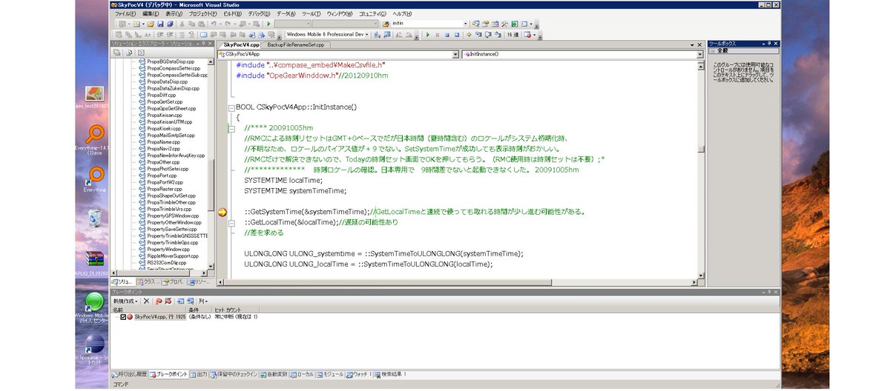
Task: Click the Undo toolbar icon
Action: coord(214,24)
